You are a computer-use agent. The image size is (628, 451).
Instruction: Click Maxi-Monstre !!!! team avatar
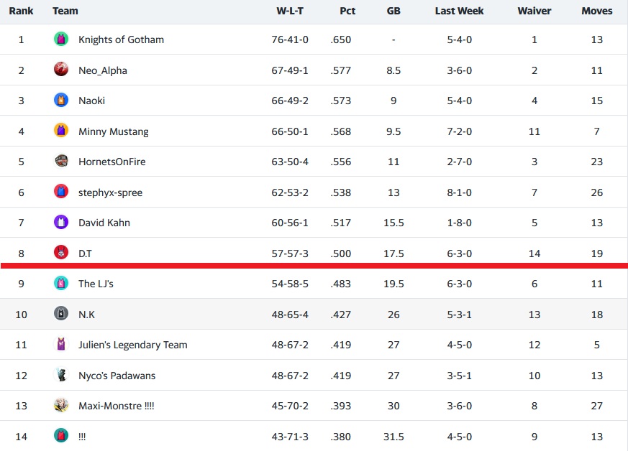(61, 406)
